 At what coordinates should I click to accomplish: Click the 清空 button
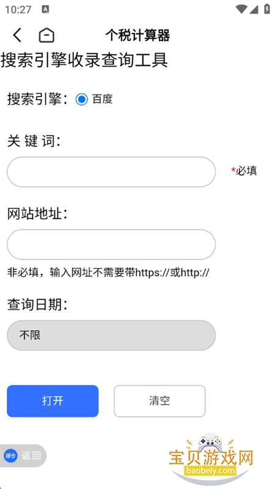coord(159,401)
